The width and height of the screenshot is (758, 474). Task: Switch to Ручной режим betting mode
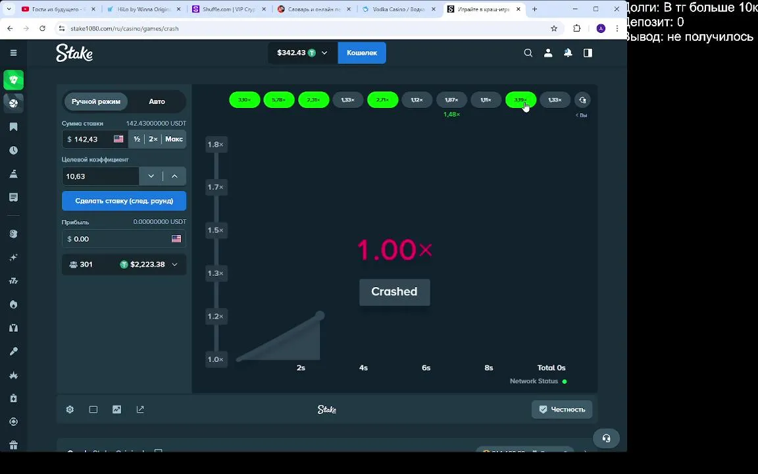[95, 101]
